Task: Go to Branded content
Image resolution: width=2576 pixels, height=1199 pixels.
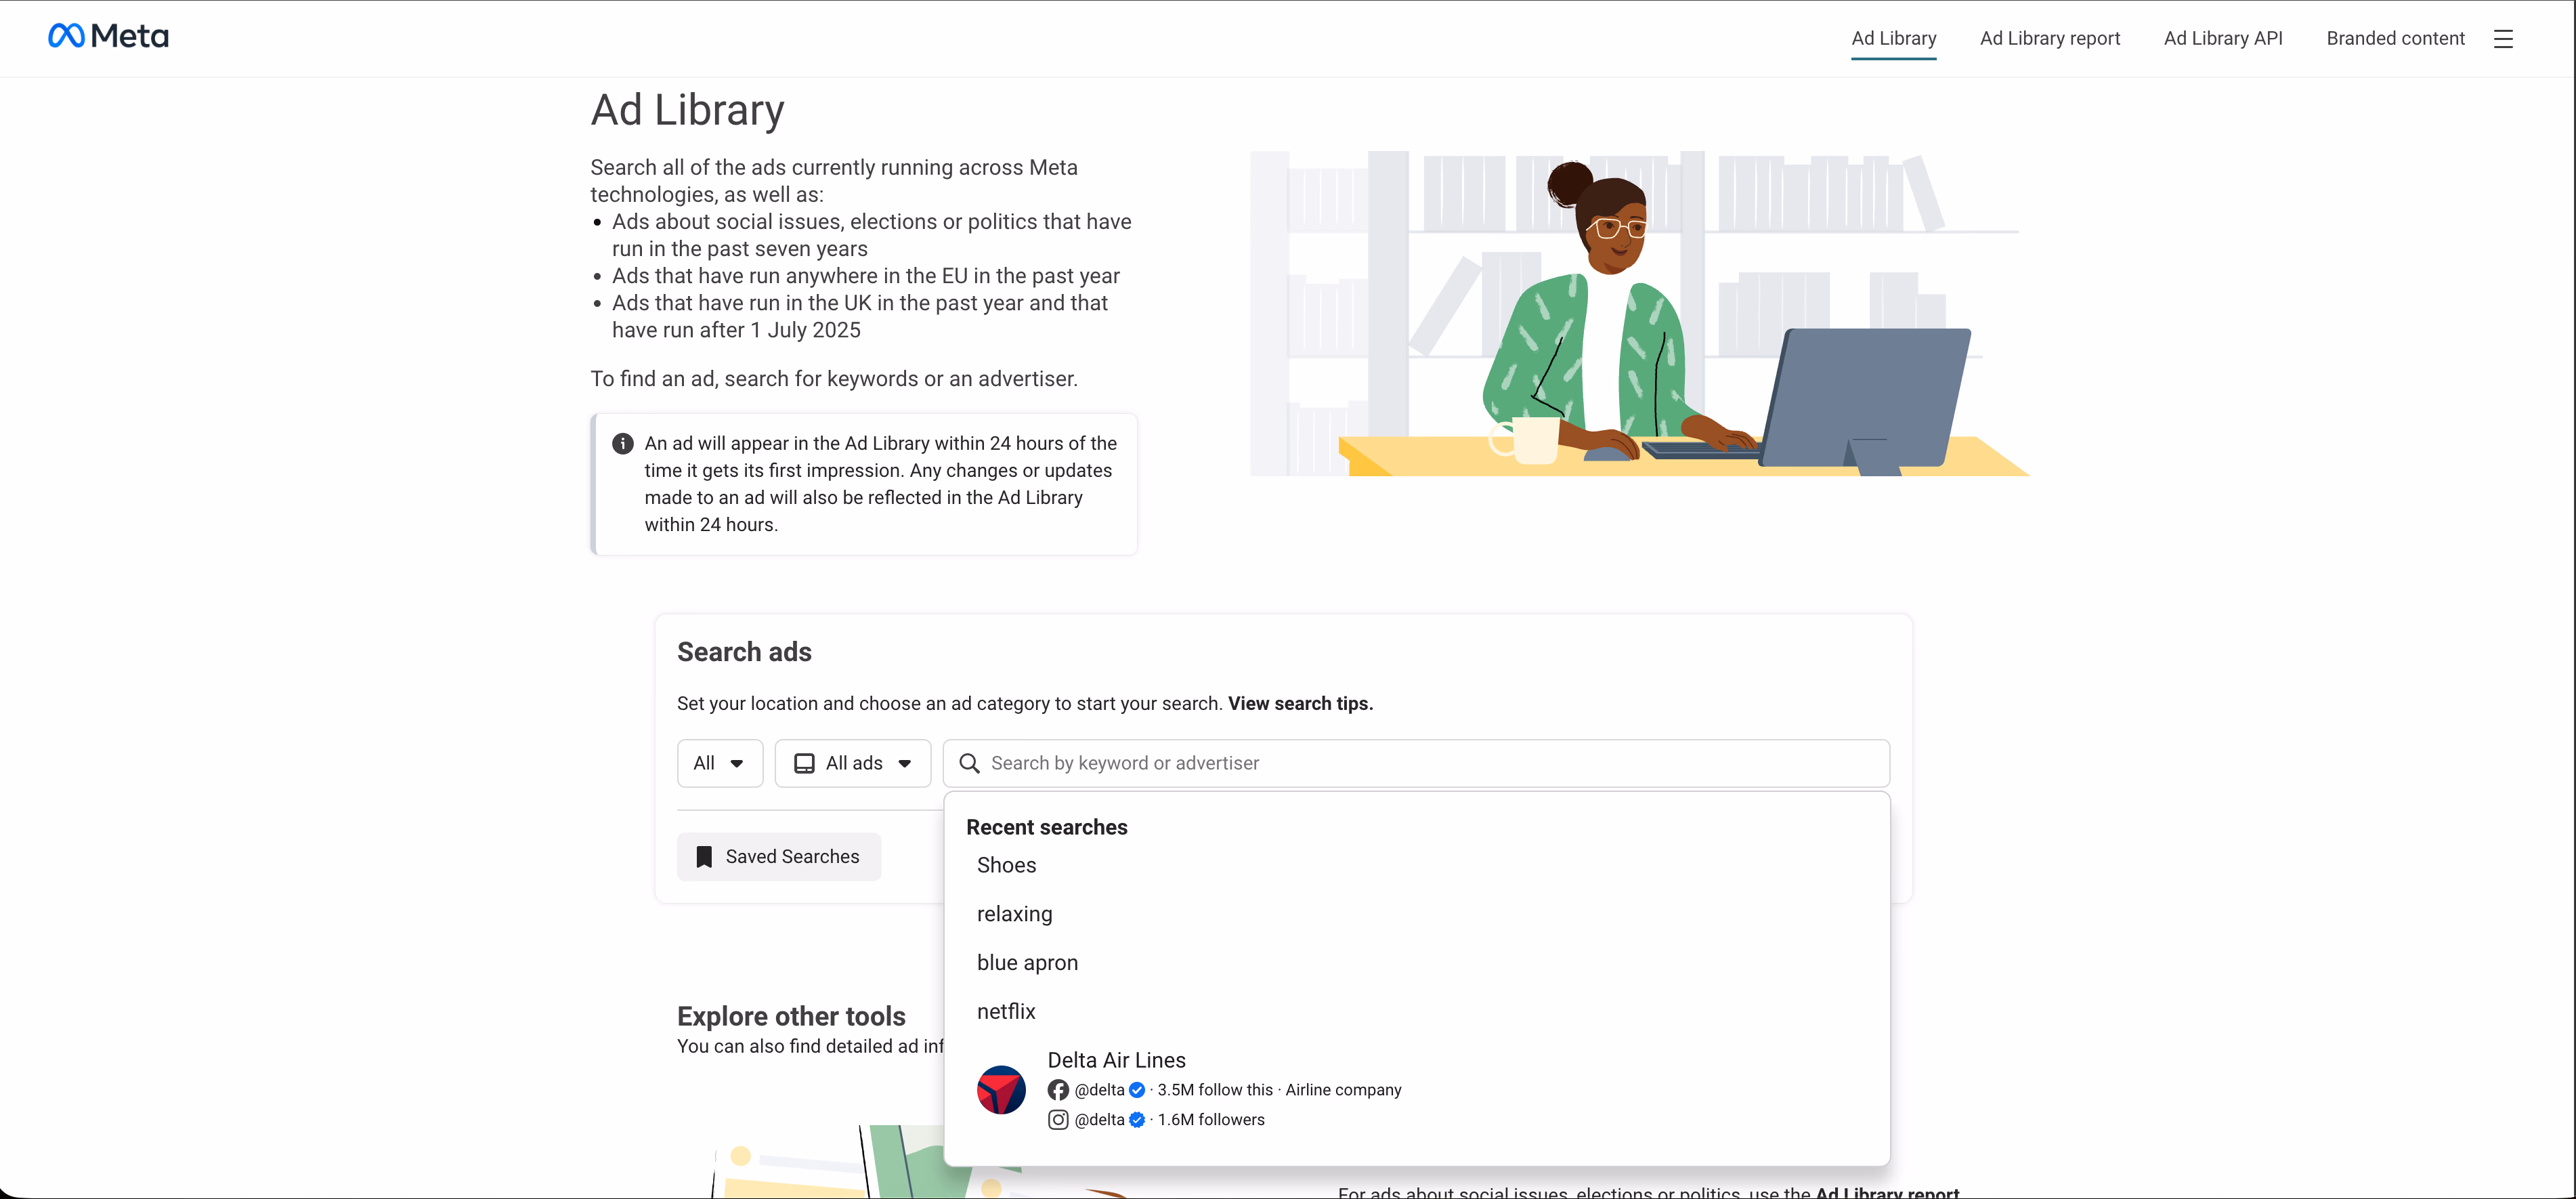Action: click(x=2395, y=38)
